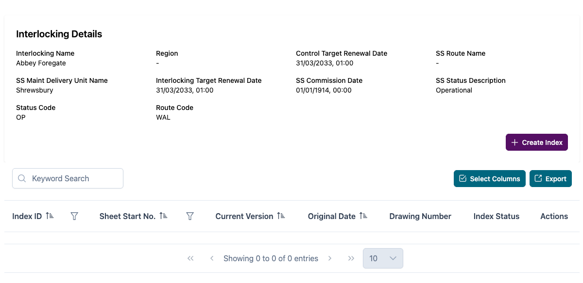Focus the Keyword Search field
Image resolution: width=583 pixels, height=283 pixels.
point(73,178)
